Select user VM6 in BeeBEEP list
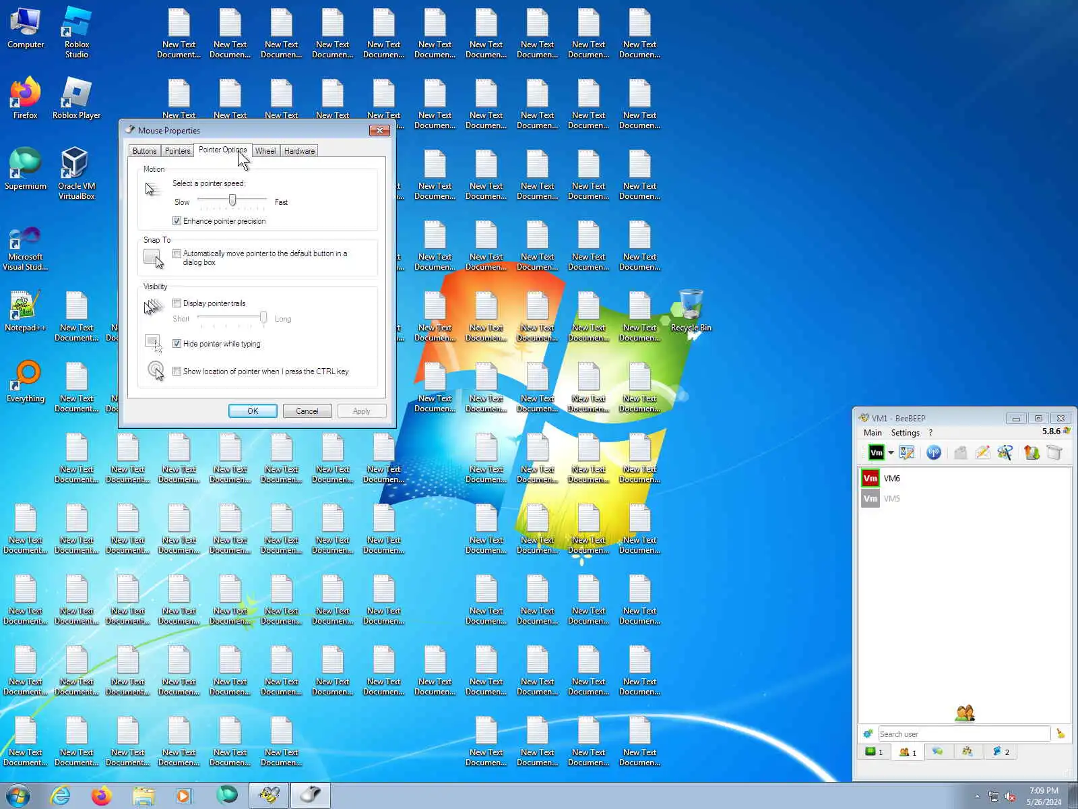1078x809 pixels. (x=964, y=479)
